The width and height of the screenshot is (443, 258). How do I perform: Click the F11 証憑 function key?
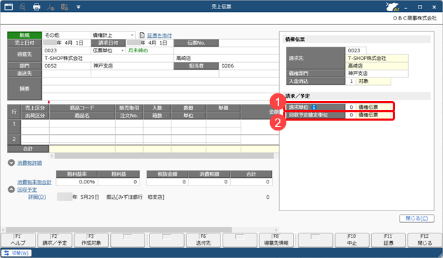(x=389, y=240)
